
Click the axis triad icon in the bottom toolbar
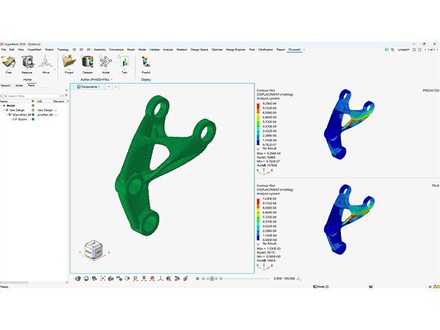(160, 278)
